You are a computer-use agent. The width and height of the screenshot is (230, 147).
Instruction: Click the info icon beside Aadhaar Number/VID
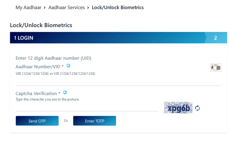(68, 66)
